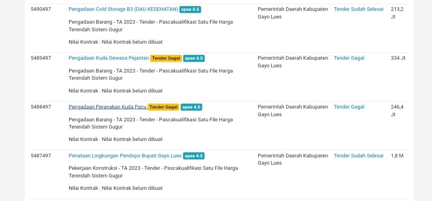Open the Pengadaan Cold Storage B3 tender link

pos(123,9)
